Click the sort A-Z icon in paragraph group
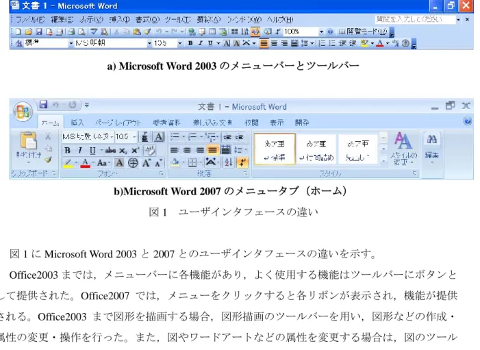This screenshot has height=350, width=480. (229, 162)
